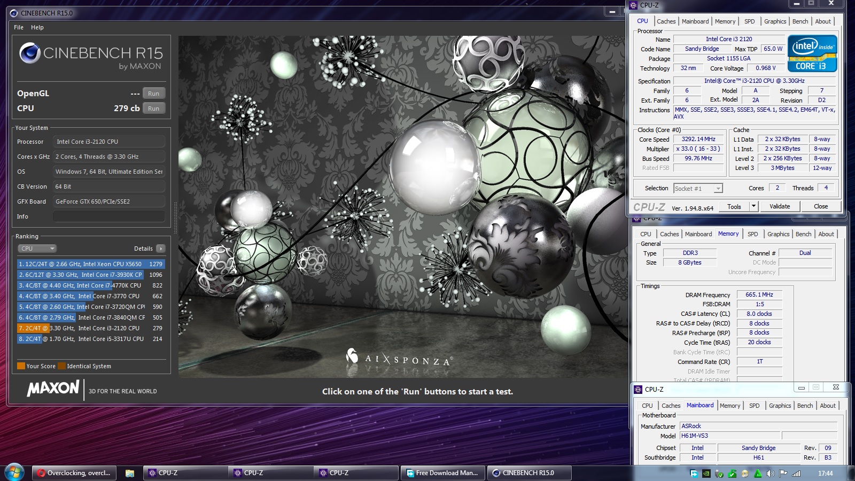Open Caches tab in the top CPU-Z window
Viewport: 855px width, 481px height.
666,21
